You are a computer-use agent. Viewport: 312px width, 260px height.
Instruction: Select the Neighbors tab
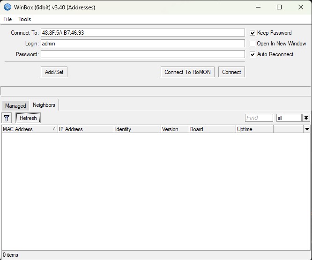(44, 105)
